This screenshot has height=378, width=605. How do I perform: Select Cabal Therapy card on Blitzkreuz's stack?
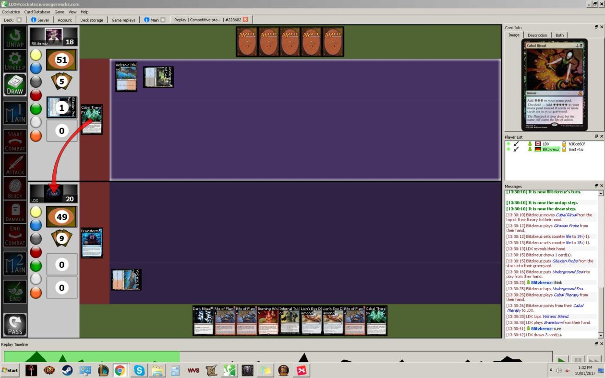coord(91,120)
